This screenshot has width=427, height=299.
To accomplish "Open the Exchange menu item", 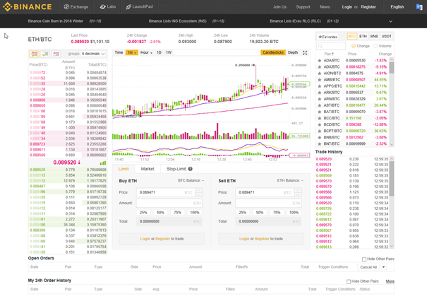I will tap(76, 7).
